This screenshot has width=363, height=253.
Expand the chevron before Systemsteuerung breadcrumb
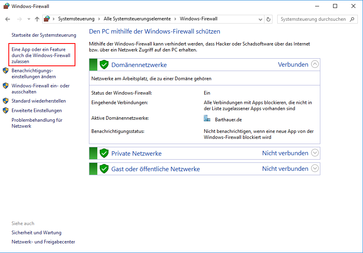pos(54,19)
